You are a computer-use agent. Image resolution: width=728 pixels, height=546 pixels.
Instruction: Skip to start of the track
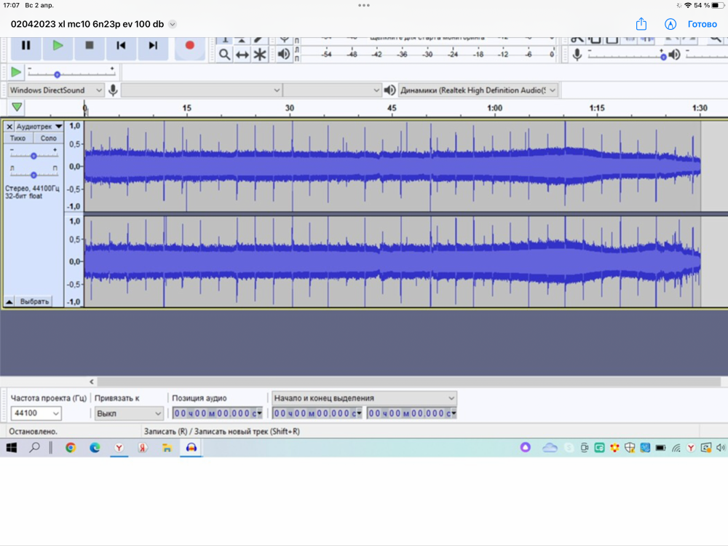pos(121,45)
